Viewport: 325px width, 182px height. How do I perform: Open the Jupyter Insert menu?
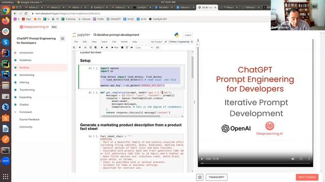click(104, 41)
